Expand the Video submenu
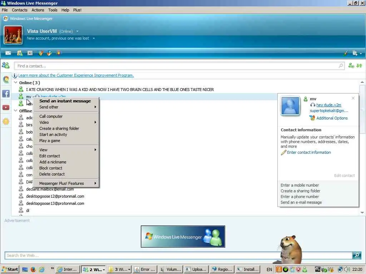 coord(66,122)
